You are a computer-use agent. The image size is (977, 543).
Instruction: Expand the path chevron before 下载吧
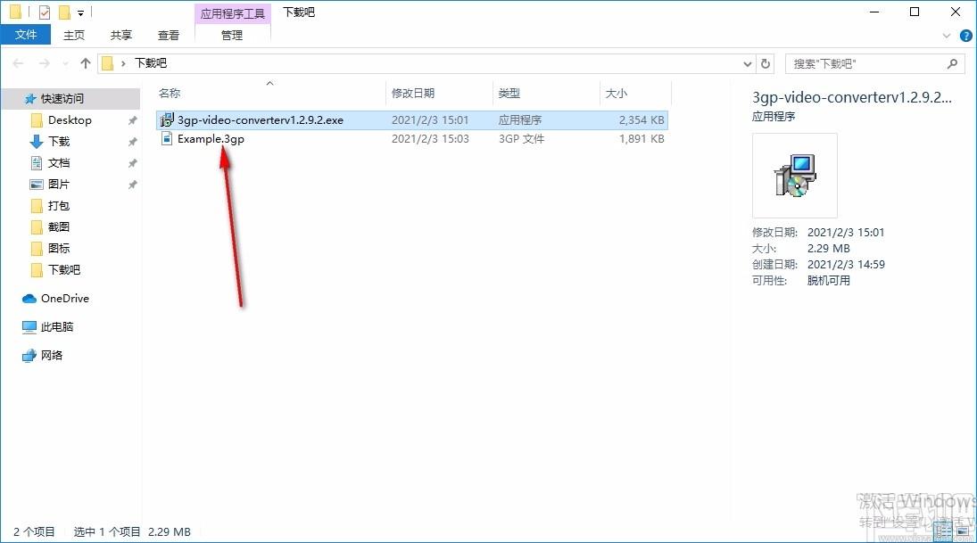click(123, 63)
